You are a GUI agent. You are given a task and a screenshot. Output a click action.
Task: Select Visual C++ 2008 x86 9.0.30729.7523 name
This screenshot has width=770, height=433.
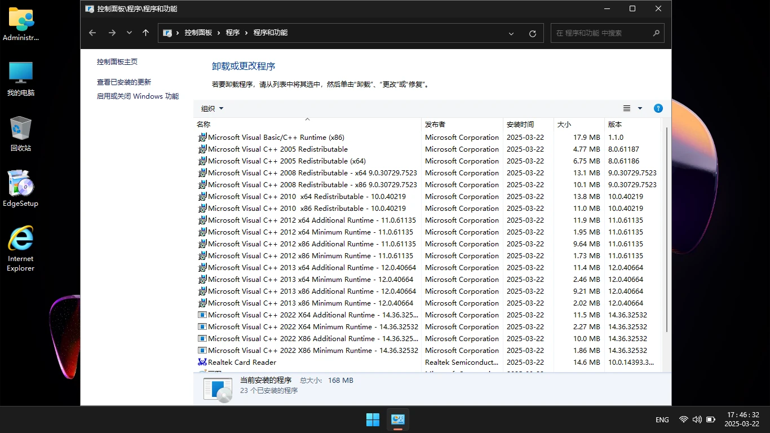click(312, 184)
